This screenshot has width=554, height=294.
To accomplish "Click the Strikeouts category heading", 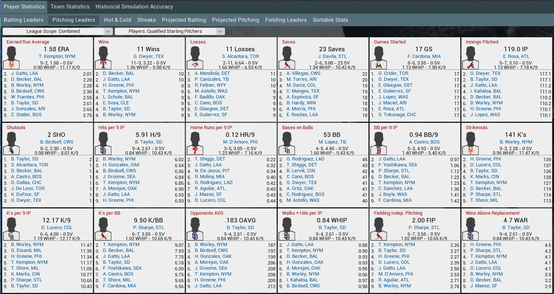I will coord(477,128).
